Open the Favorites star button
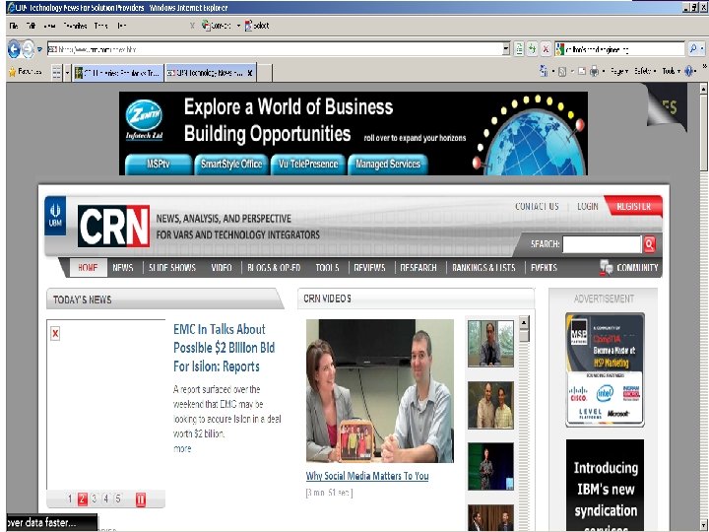Screen dimensions: 709x532 tap(26, 72)
